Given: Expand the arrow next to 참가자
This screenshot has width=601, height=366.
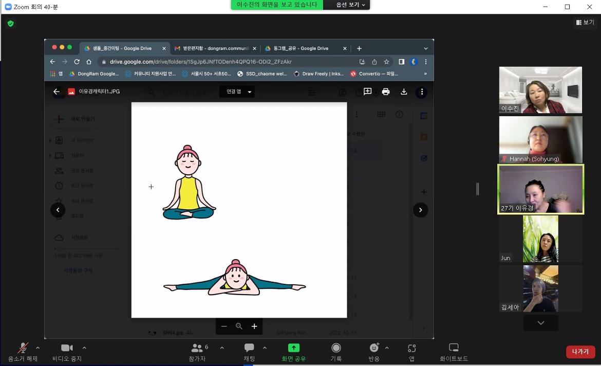Looking at the screenshot, I should (222, 348).
